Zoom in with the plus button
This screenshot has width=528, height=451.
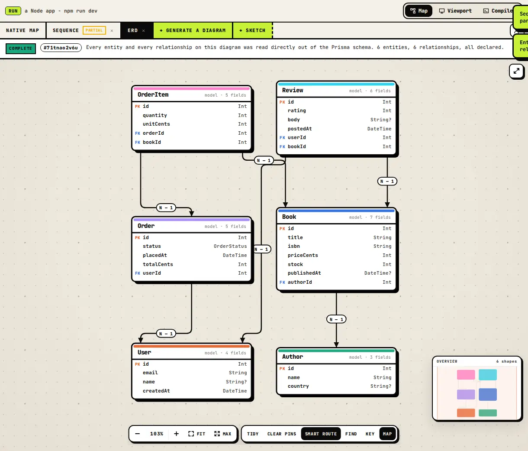click(176, 434)
